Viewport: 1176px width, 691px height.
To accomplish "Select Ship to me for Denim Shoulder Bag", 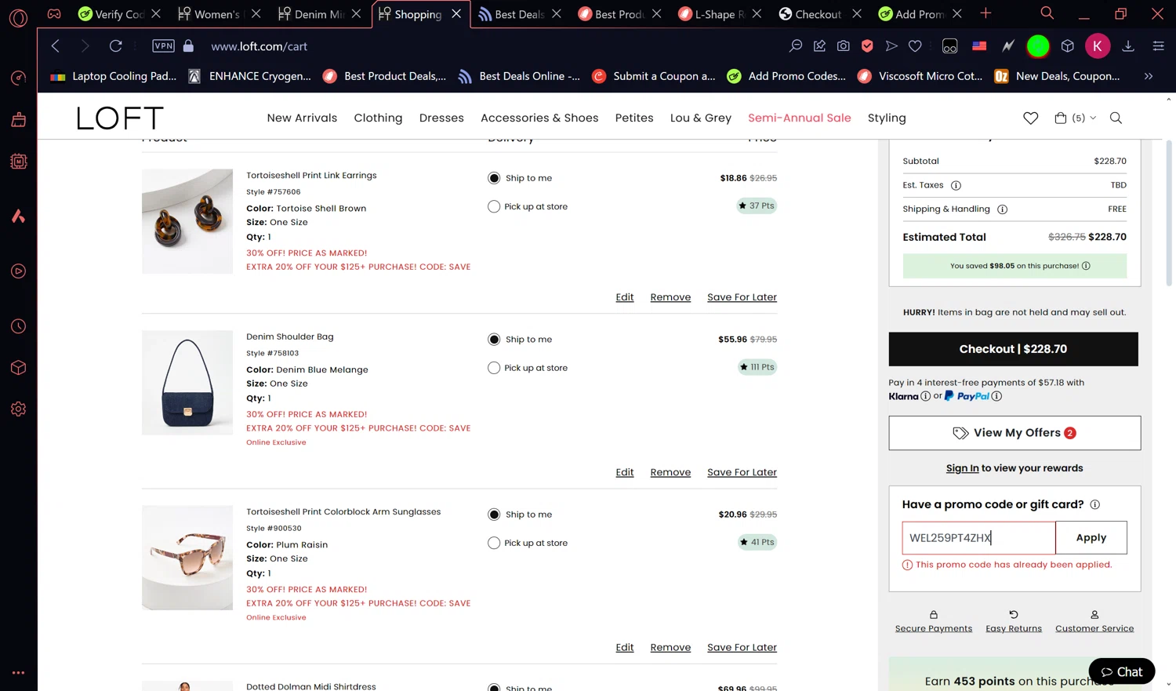I will (494, 340).
